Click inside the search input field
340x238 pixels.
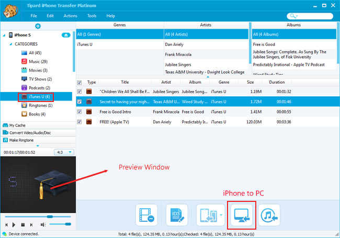(x=315, y=16)
